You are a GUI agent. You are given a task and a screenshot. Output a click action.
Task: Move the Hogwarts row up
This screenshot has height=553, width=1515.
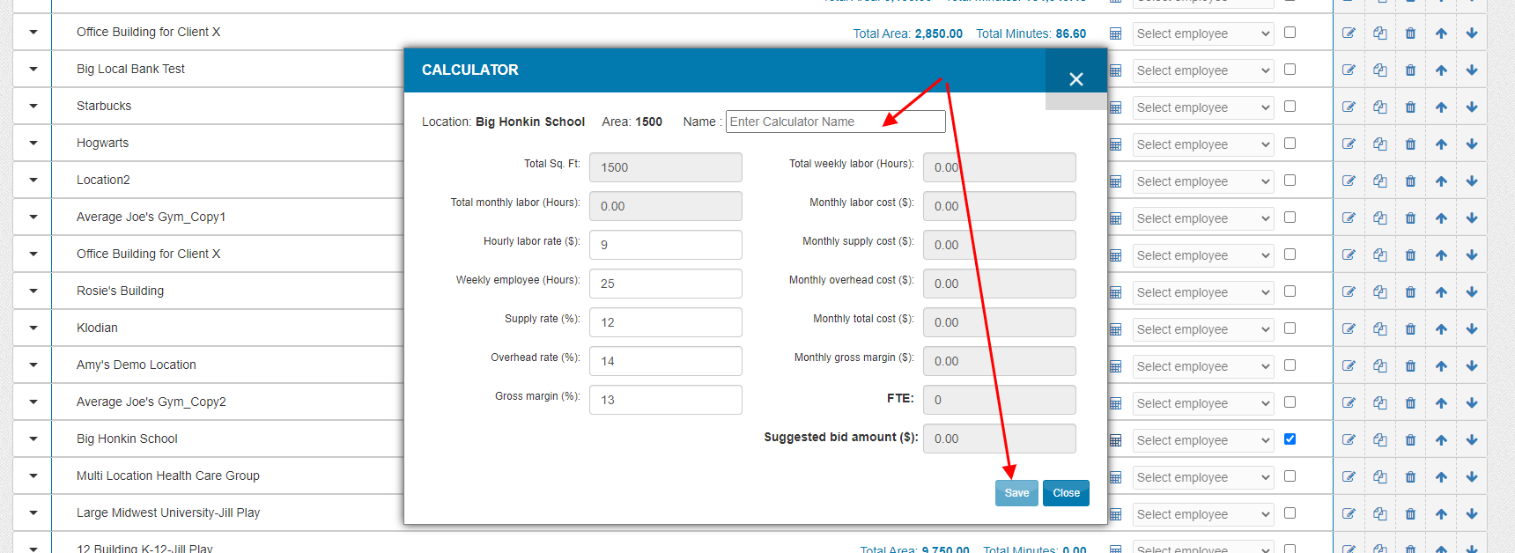pyautogui.click(x=1441, y=144)
